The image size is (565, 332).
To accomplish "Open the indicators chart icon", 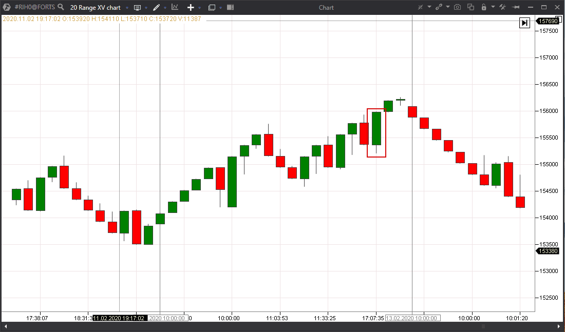I will (x=176, y=7).
